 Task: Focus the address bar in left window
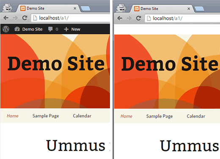pos(71,18)
